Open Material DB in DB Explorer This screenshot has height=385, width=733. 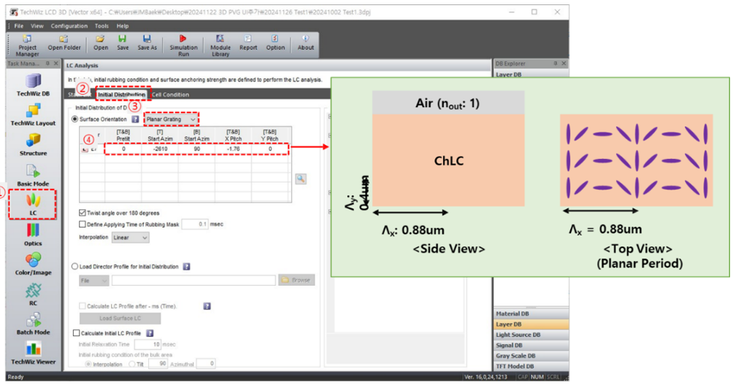tap(514, 314)
